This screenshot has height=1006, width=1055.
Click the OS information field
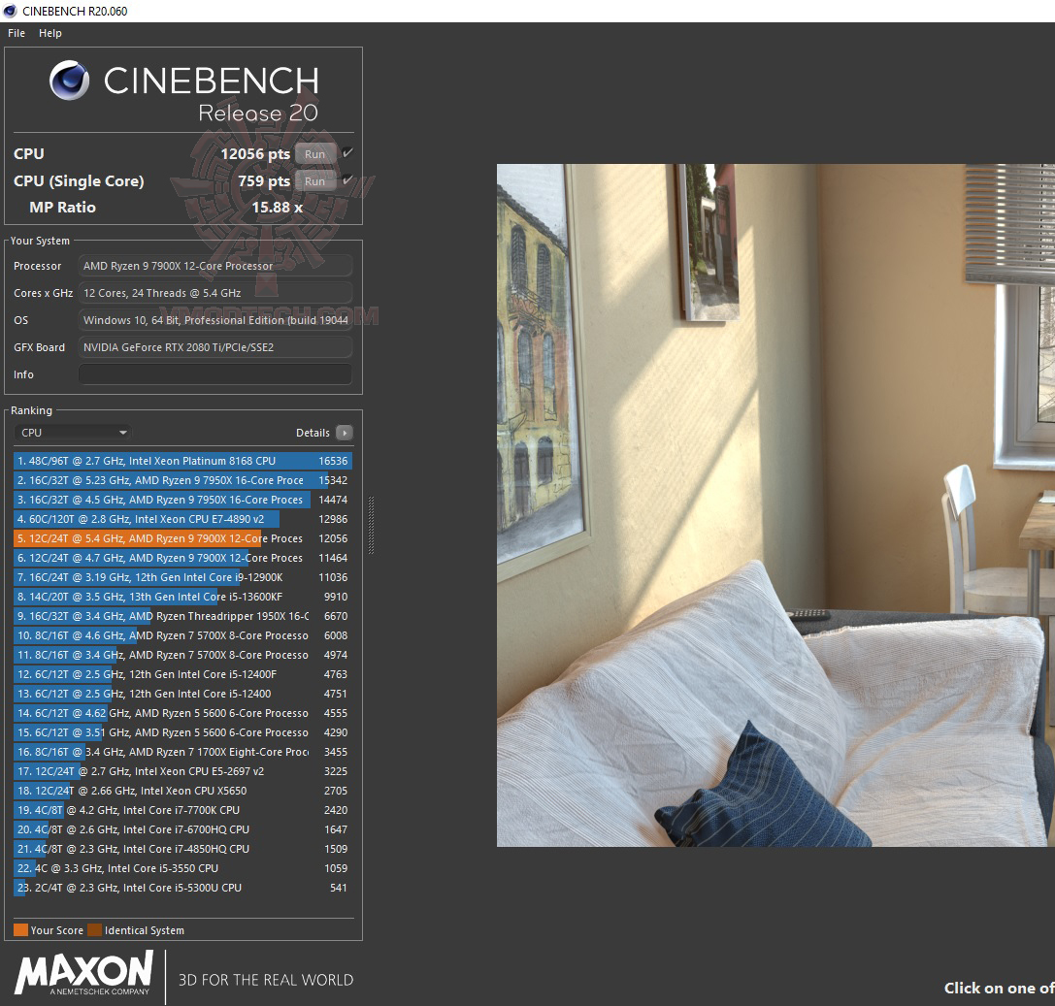click(215, 320)
